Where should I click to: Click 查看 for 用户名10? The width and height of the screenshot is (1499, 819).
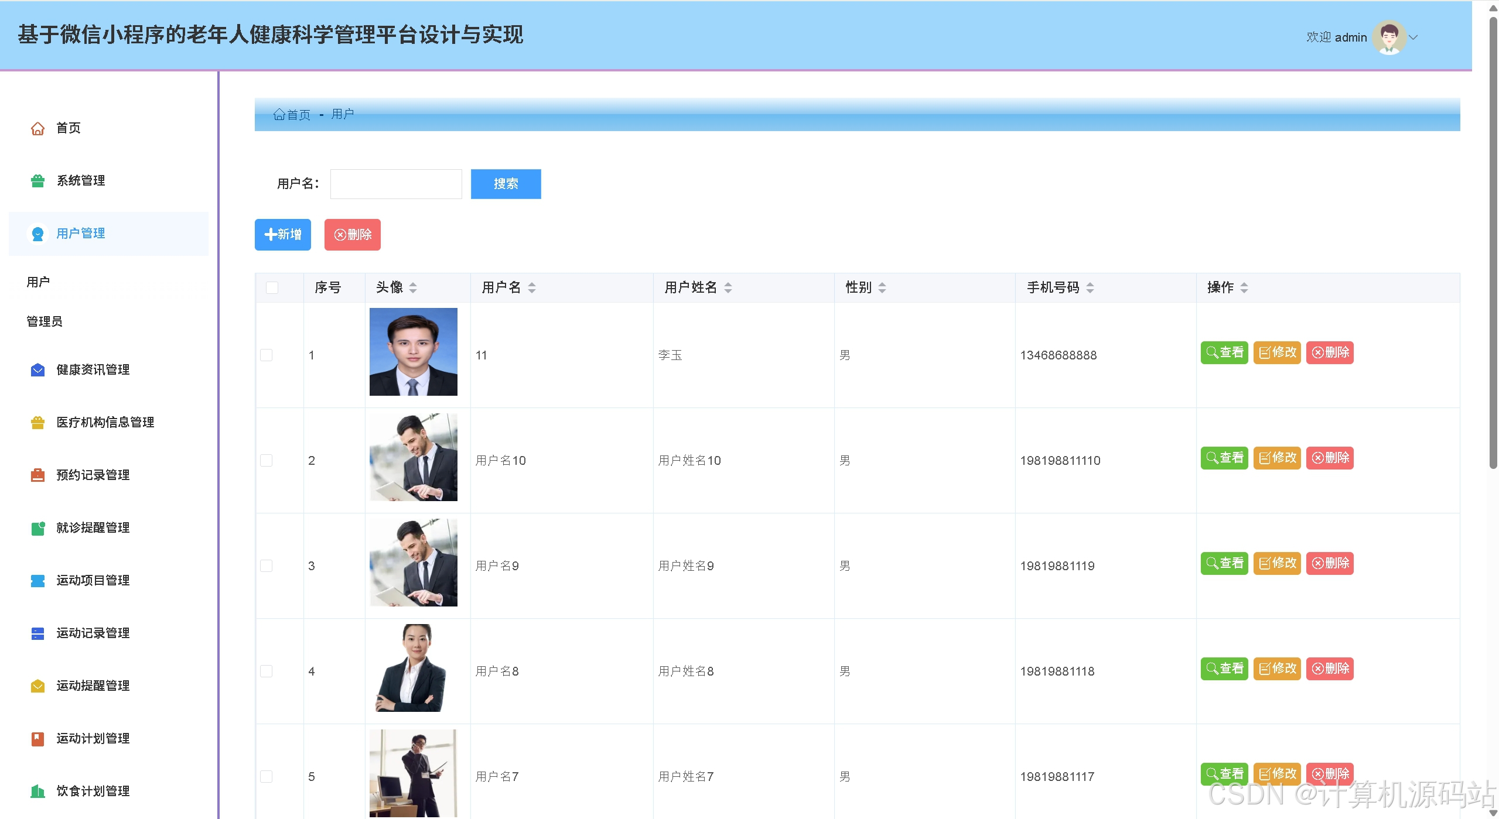pyautogui.click(x=1224, y=458)
